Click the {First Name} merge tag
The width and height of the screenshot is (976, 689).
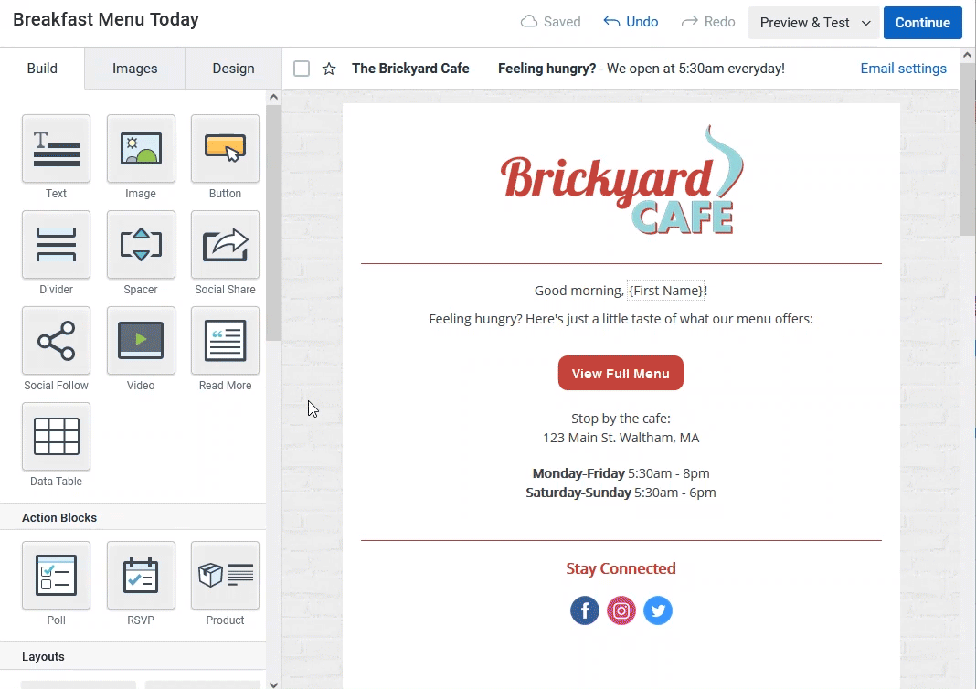tap(665, 291)
